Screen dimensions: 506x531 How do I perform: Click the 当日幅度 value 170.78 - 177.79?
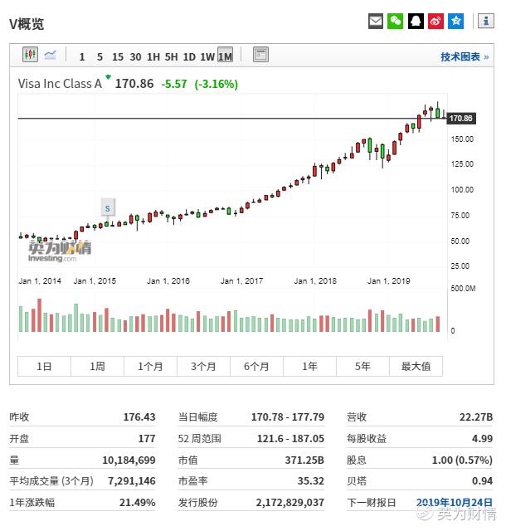[288, 417]
